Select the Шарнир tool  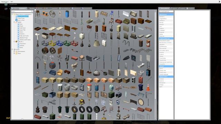(166, 32)
